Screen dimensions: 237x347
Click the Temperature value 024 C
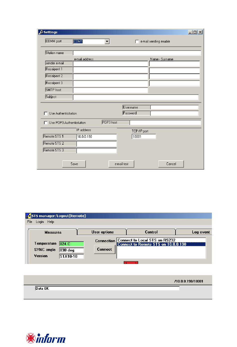(72, 244)
